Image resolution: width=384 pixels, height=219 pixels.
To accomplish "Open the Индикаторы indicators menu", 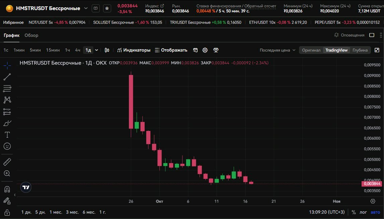I will click(134, 50).
